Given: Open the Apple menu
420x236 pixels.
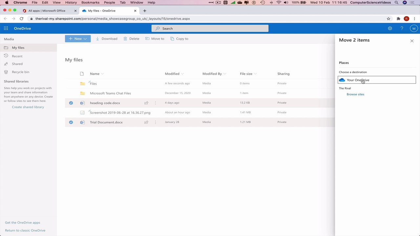Looking at the screenshot, I should (7, 3).
